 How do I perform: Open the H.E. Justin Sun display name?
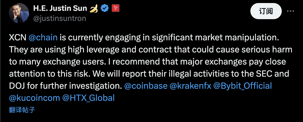60,9
